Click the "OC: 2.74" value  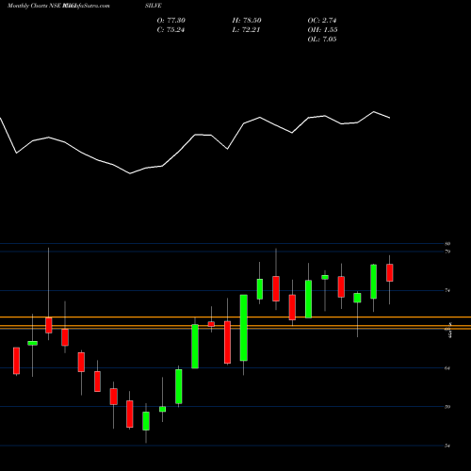pyautogui.click(x=322, y=21)
